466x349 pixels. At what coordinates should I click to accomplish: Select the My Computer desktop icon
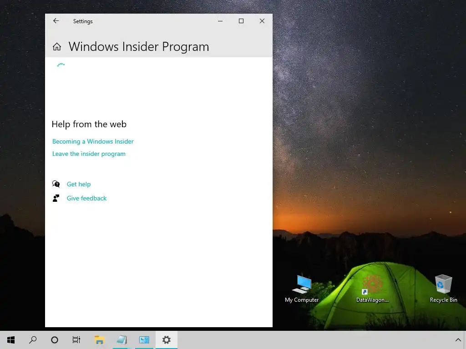[302, 289]
